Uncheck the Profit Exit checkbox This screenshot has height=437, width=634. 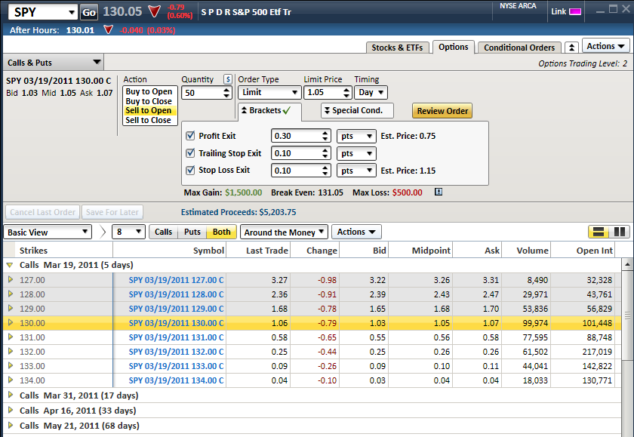point(190,136)
